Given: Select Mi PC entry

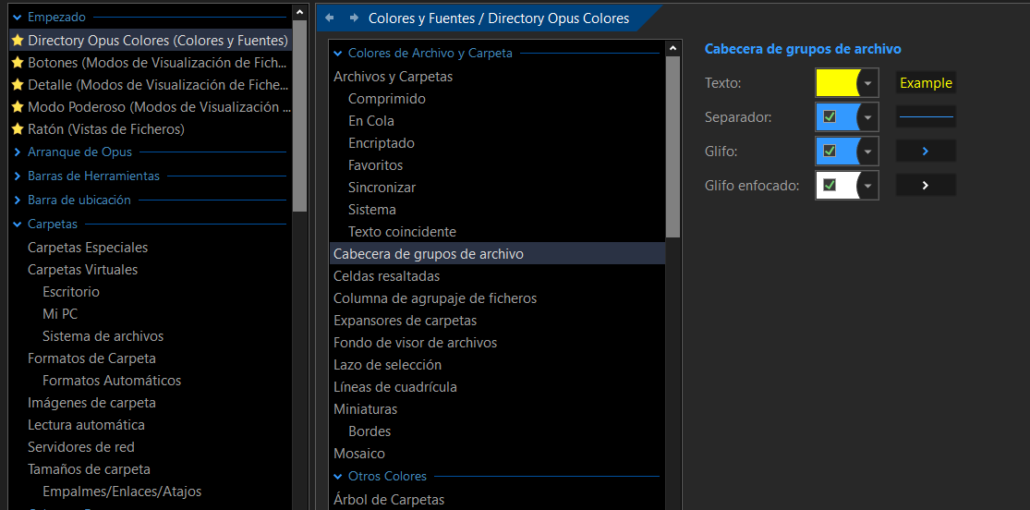Looking at the screenshot, I should (60, 314).
